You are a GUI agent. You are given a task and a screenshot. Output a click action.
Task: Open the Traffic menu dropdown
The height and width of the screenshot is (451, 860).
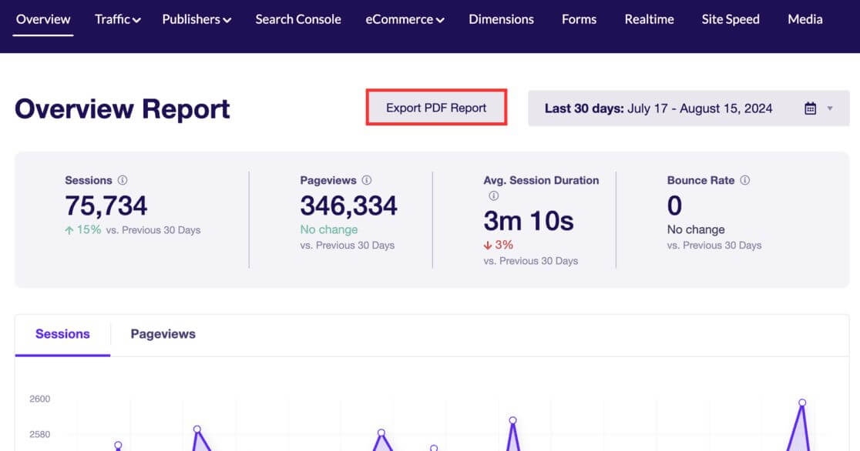pyautogui.click(x=117, y=19)
